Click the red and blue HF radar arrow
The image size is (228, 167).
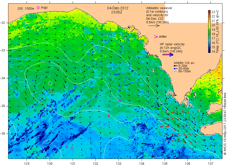coord(168,55)
